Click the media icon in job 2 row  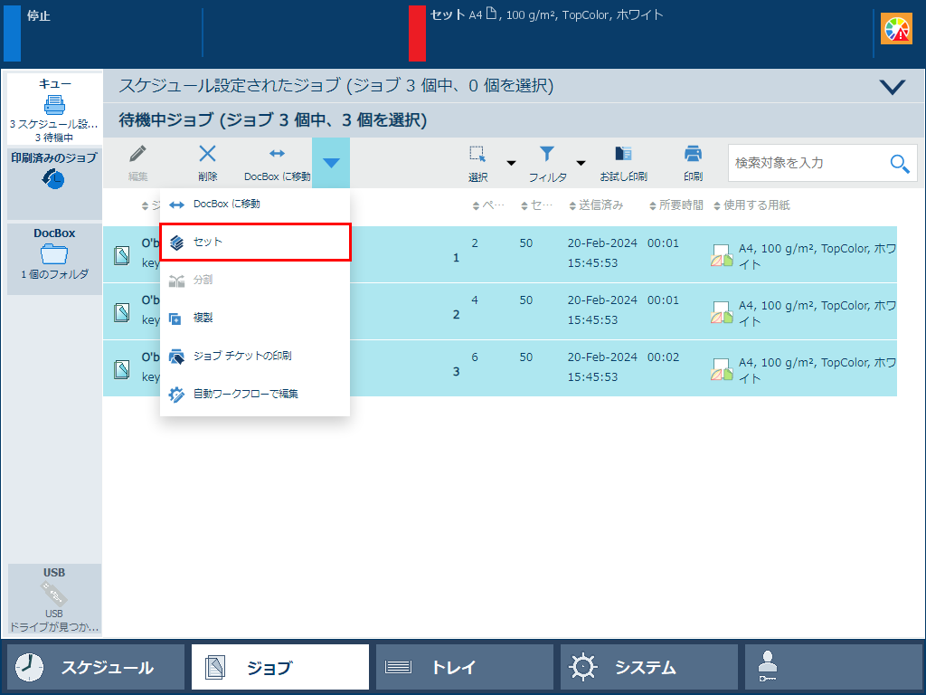tap(722, 312)
